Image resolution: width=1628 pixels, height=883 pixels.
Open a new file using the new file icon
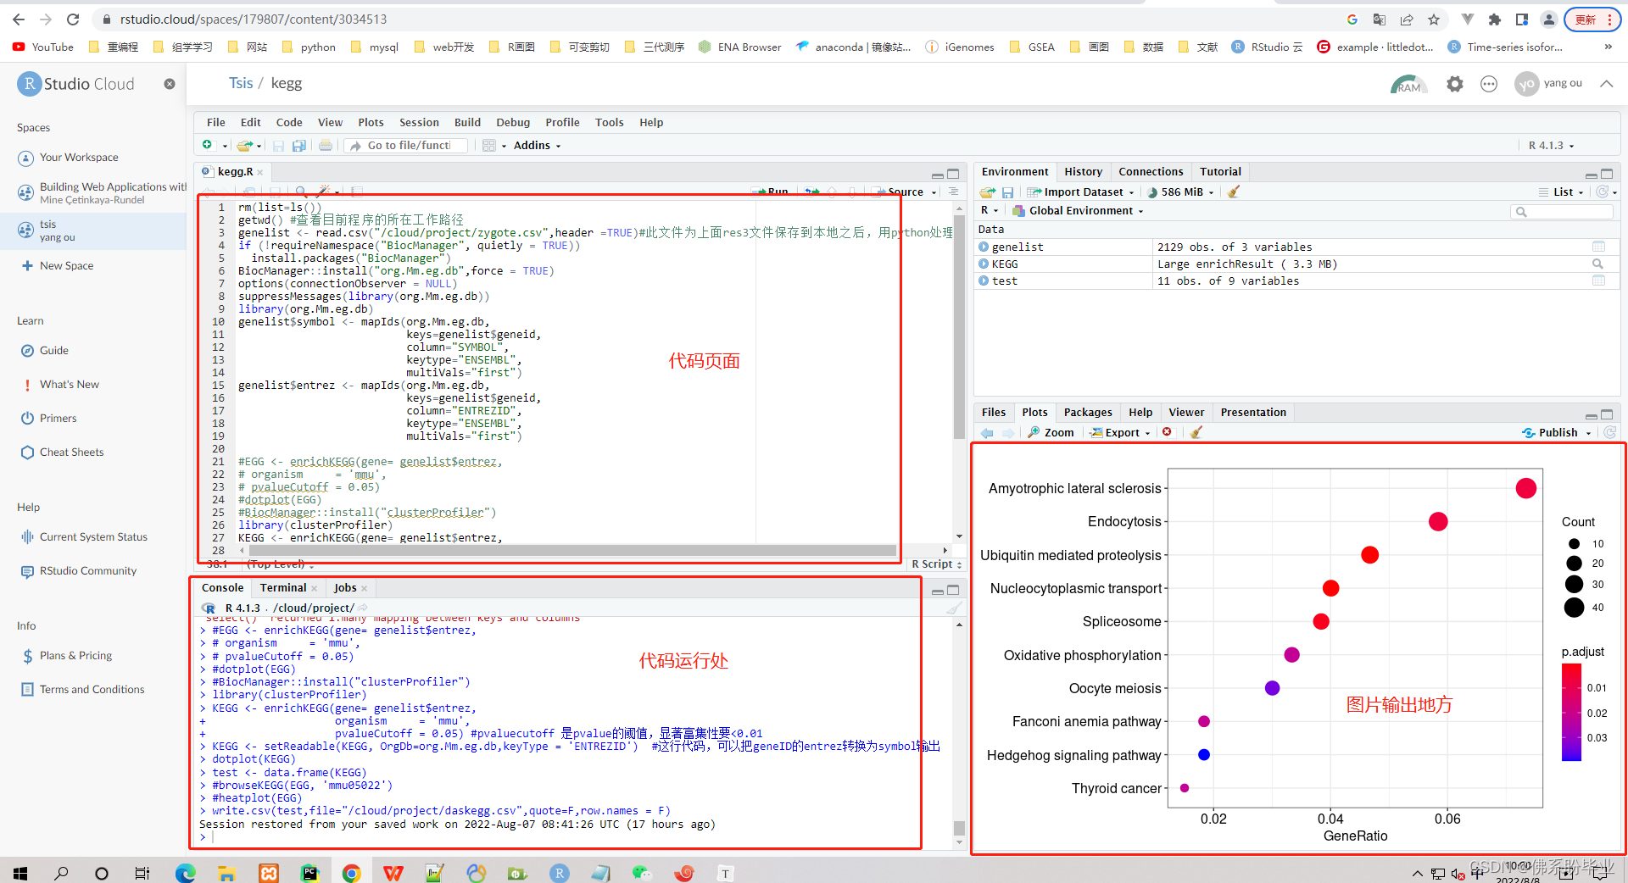[209, 145]
